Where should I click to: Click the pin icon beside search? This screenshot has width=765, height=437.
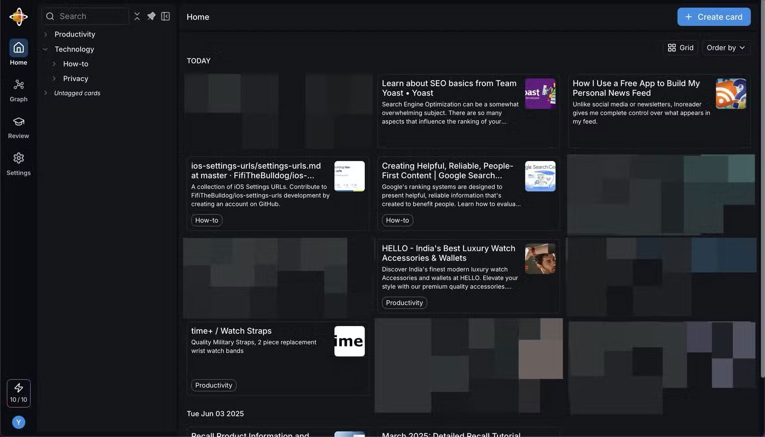point(151,16)
